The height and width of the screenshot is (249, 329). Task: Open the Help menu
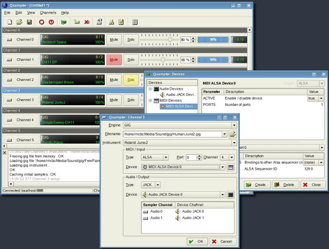[65, 13]
